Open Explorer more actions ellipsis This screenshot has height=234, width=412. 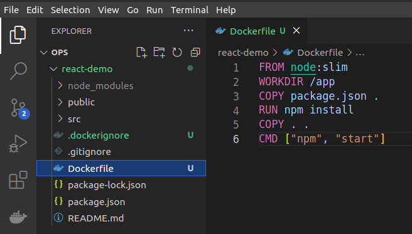pyautogui.click(x=188, y=31)
